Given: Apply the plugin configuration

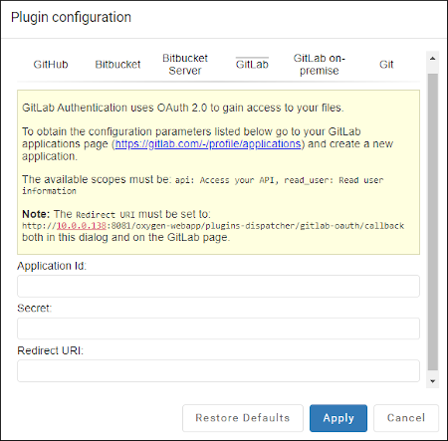Looking at the screenshot, I should tap(338, 418).
